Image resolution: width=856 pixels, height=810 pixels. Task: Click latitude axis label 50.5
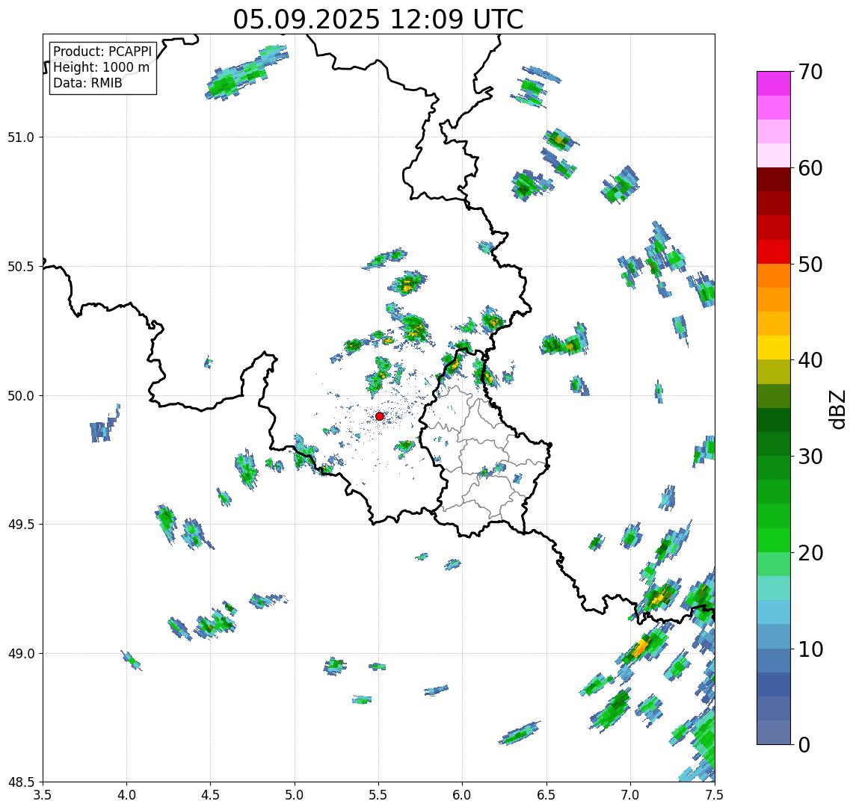21,267
